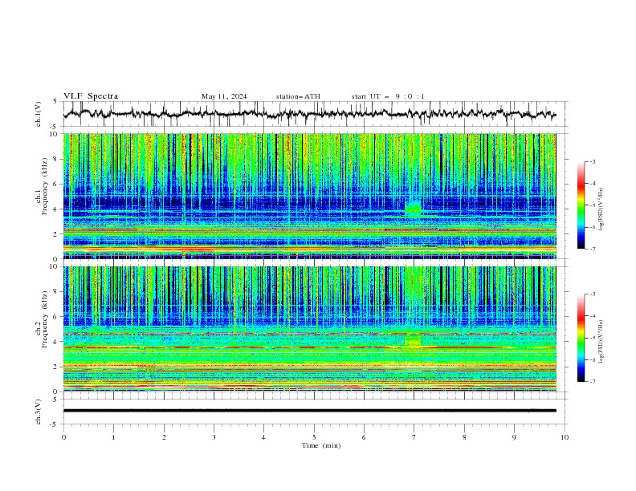The height and width of the screenshot is (491, 636).
Task: Click the ch.1 spectrogram color bar
Action: point(581,205)
